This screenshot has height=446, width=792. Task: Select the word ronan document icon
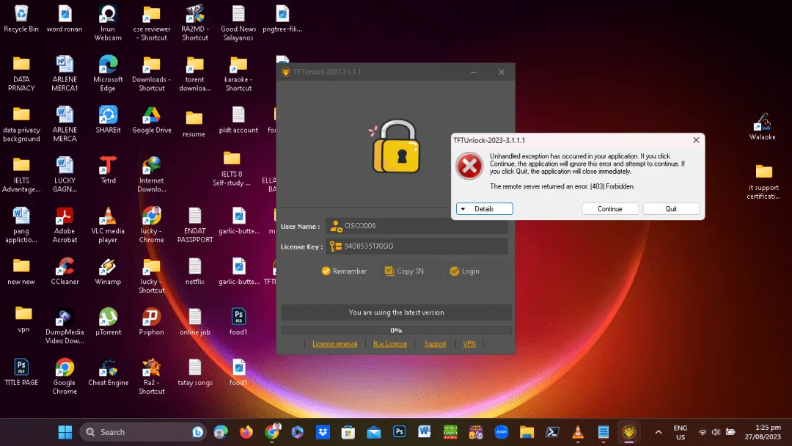tap(65, 18)
